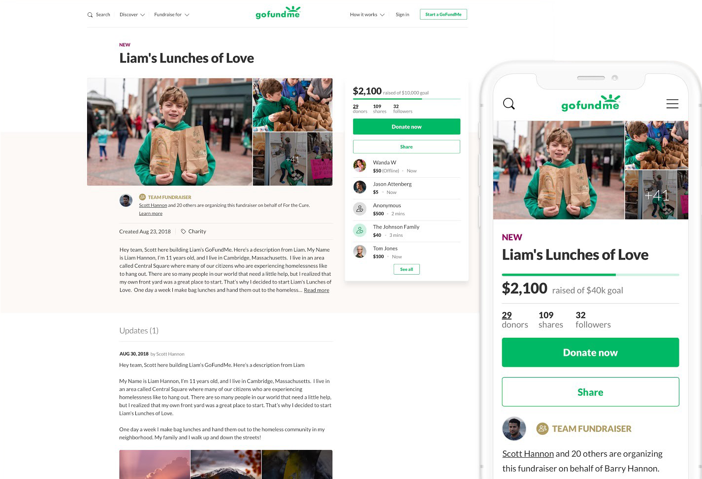Click Wanda W's donor avatar
Screen dimensions: 702x479
(360, 165)
